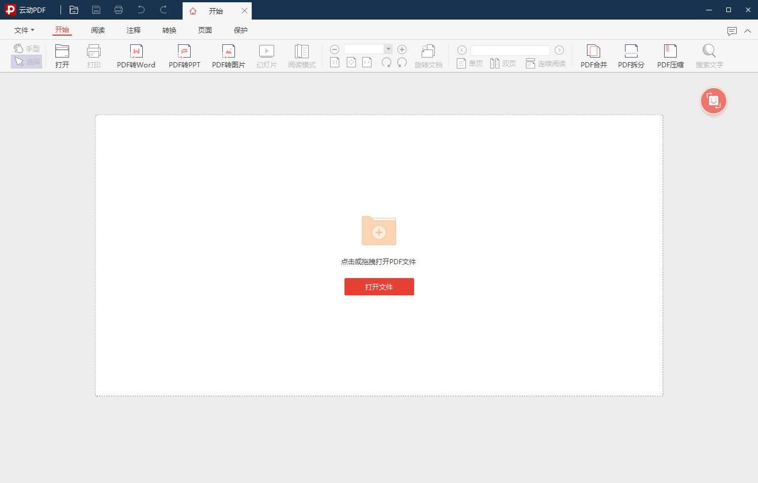Click 搜索文字 search text icon
758x483 pixels.
[709, 56]
